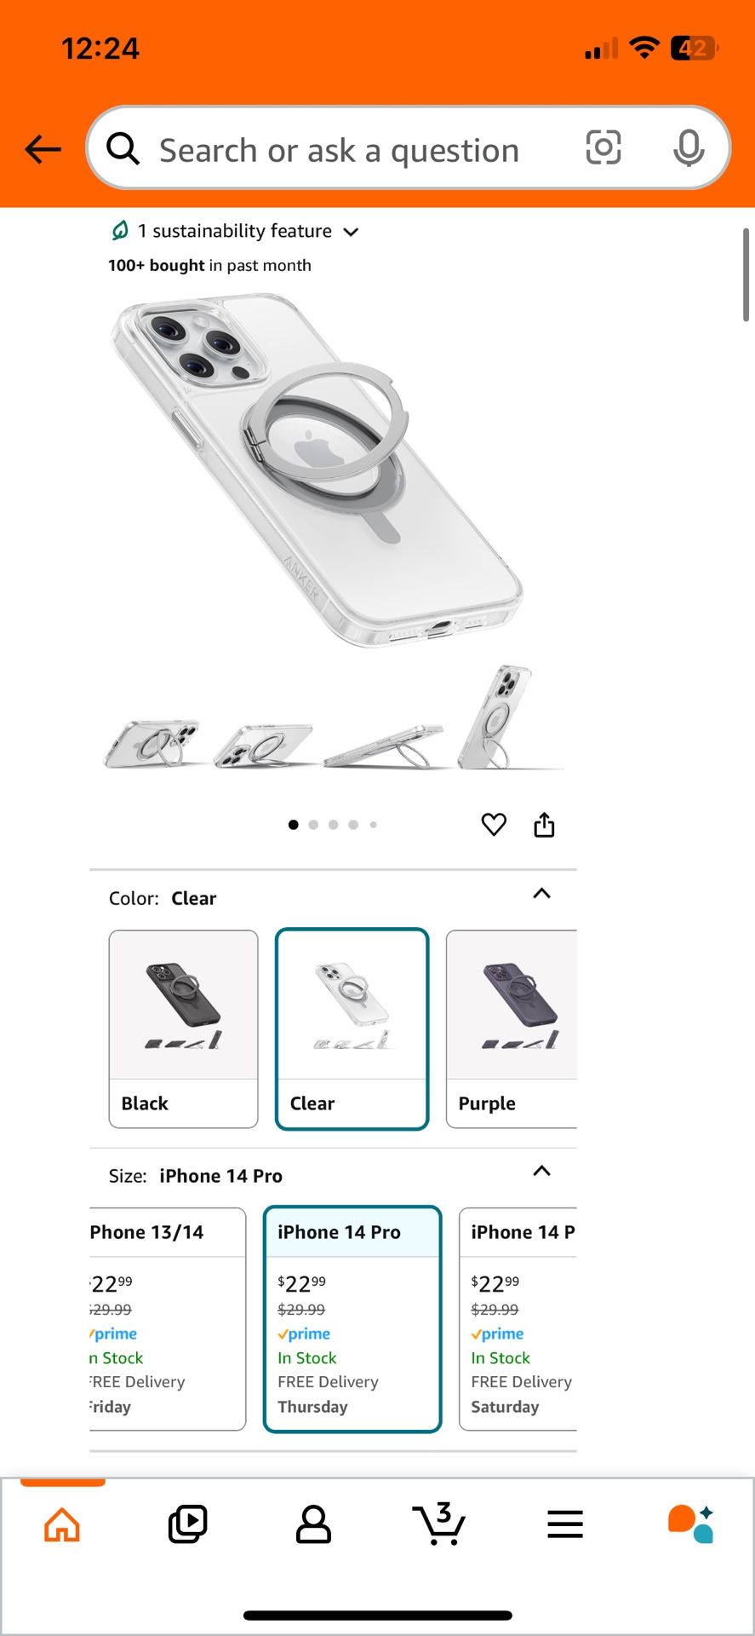755x1636 pixels.
Task: Open camera lens search icon
Action: (x=603, y=148)
